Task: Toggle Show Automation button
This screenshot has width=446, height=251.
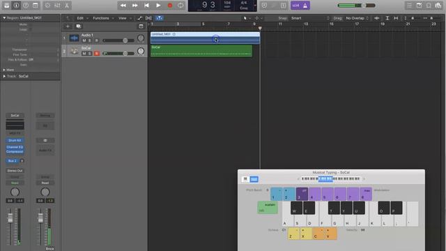Action: point(139,18)
